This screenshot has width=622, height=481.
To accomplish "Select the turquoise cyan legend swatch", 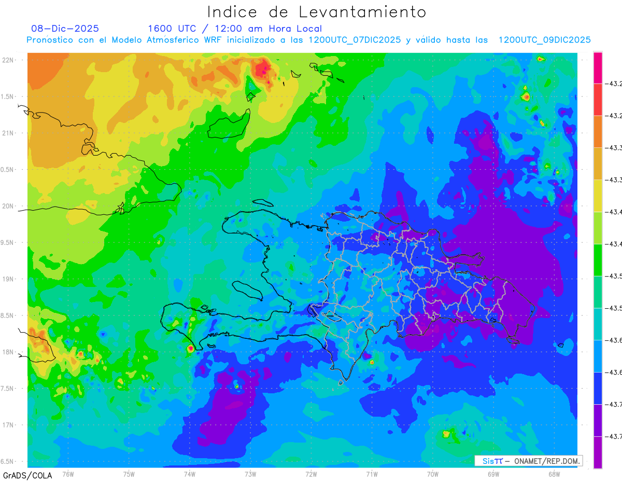I will (598, 324).
